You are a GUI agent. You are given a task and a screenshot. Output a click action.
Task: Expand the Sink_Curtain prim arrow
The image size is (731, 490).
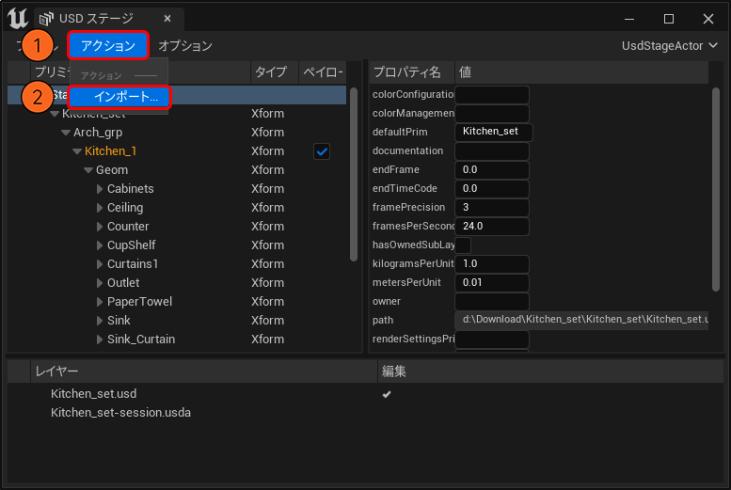coord(100,340)
